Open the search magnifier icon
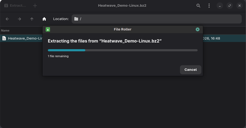246x128 pixels. (198, 6)
